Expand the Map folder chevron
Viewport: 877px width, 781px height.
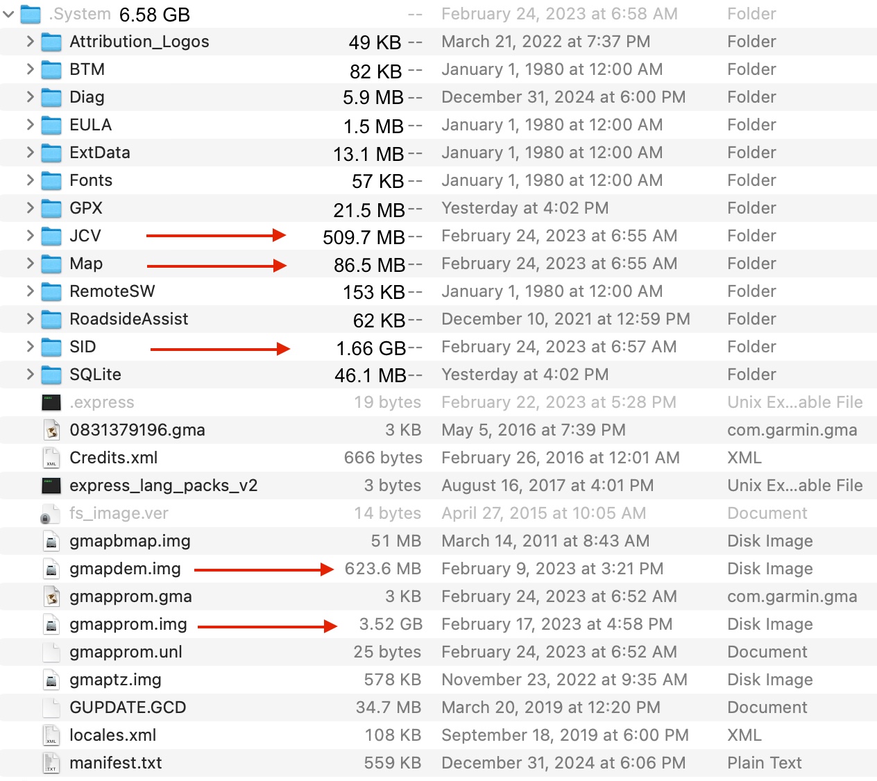pyautogui.click(x=30, y=264)
